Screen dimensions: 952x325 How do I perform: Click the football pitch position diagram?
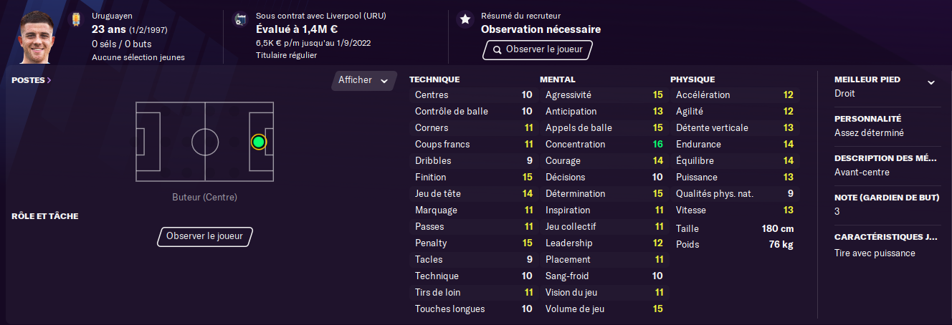click(204, 142)
